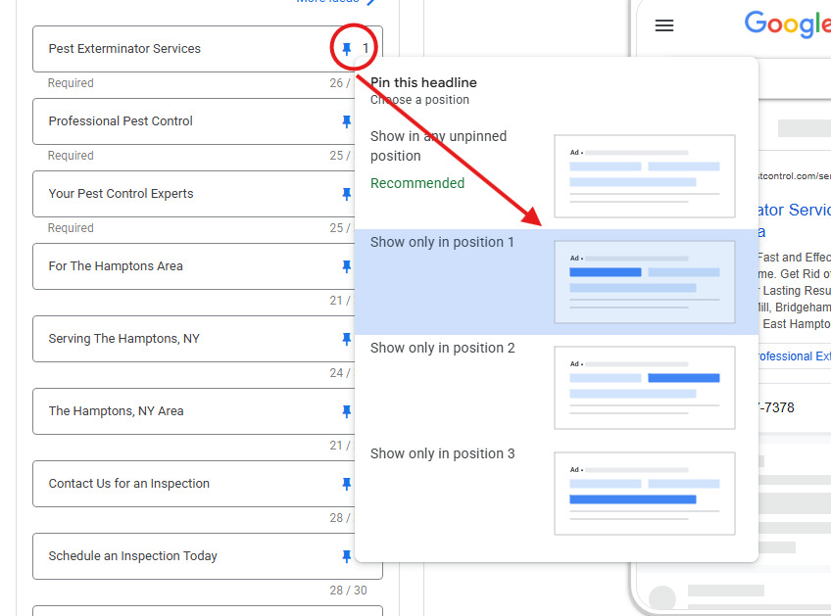The height and width of the screenshot is (616, 831).
Task: Click pin icon for Pest Exterminator Services headline
Action: [347, 49]
